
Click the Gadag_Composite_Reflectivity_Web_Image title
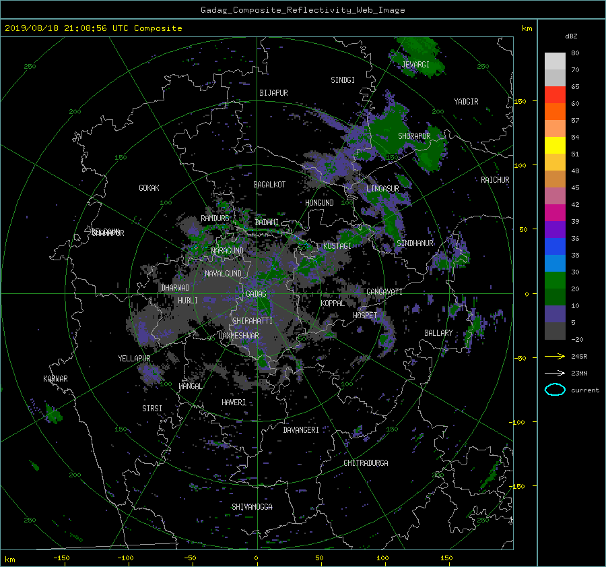pyautogui.click(x=302, y=10)
